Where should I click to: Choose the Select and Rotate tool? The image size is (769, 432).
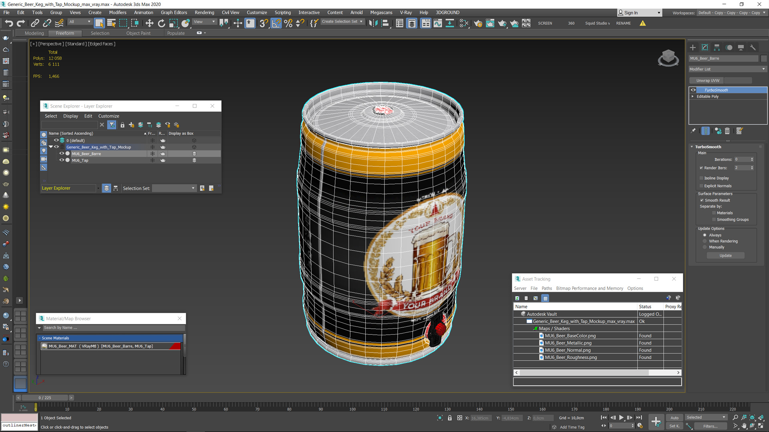coord(161,23)
